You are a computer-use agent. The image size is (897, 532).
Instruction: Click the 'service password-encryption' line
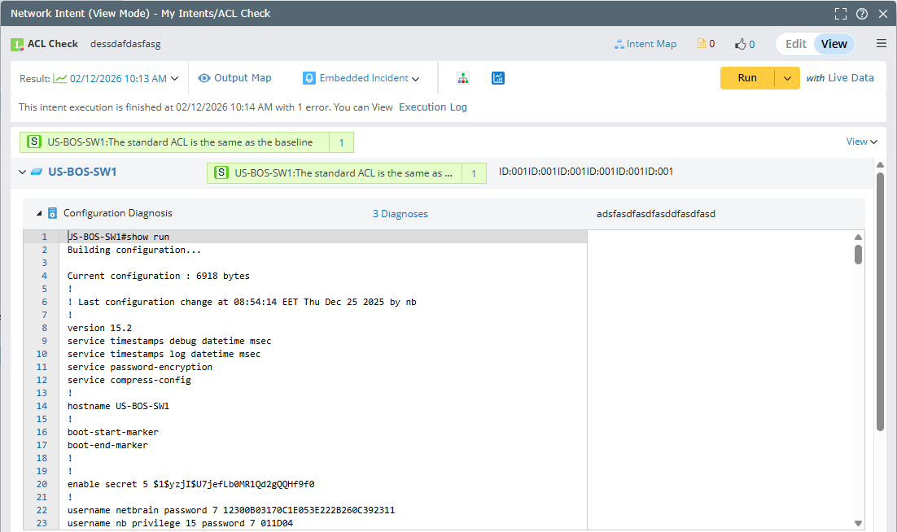pyautogui.click(x=139, y=367)
